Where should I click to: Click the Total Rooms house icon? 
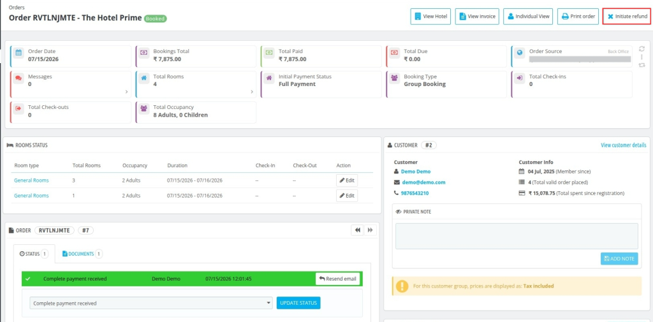pyautogui.click(x=143, y=78)
